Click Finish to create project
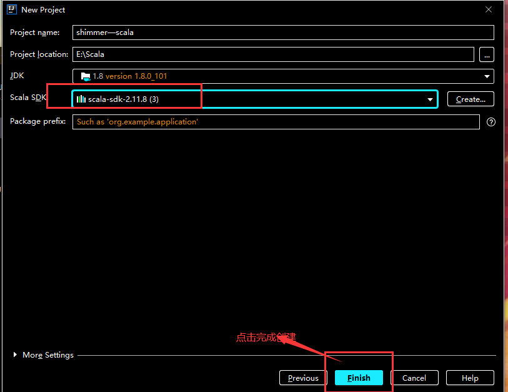 [359, 378]
